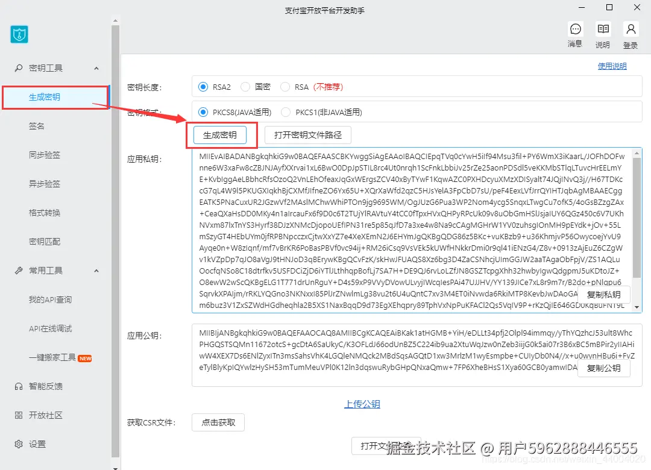Click the 复制私钥 button
The image size is (651, 470).
click(603, 295)
